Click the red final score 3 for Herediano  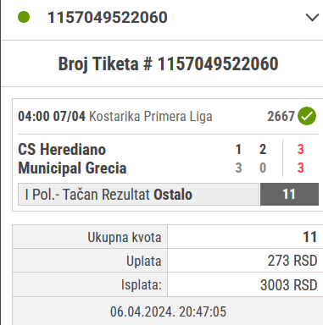300,149
